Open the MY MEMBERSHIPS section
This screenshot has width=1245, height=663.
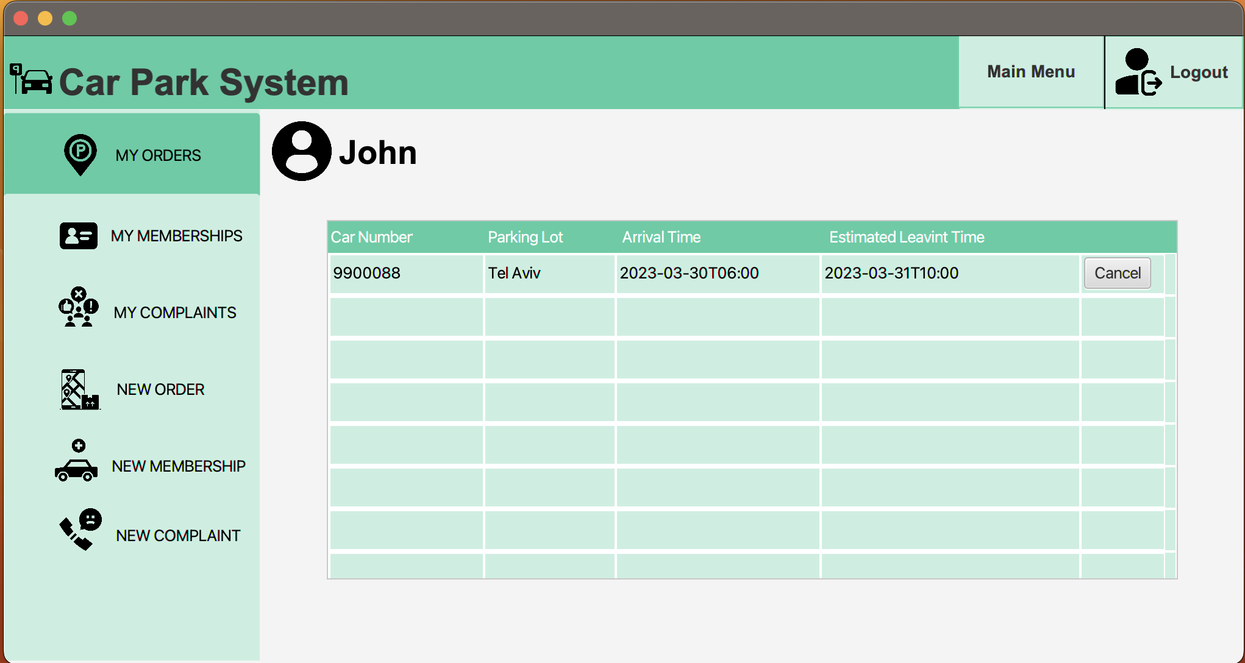pos(176,236)
